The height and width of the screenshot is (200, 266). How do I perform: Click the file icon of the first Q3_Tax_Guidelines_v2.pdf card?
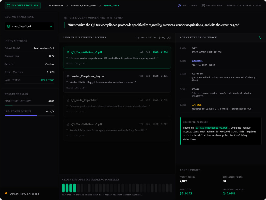click(x=68, y=52)
